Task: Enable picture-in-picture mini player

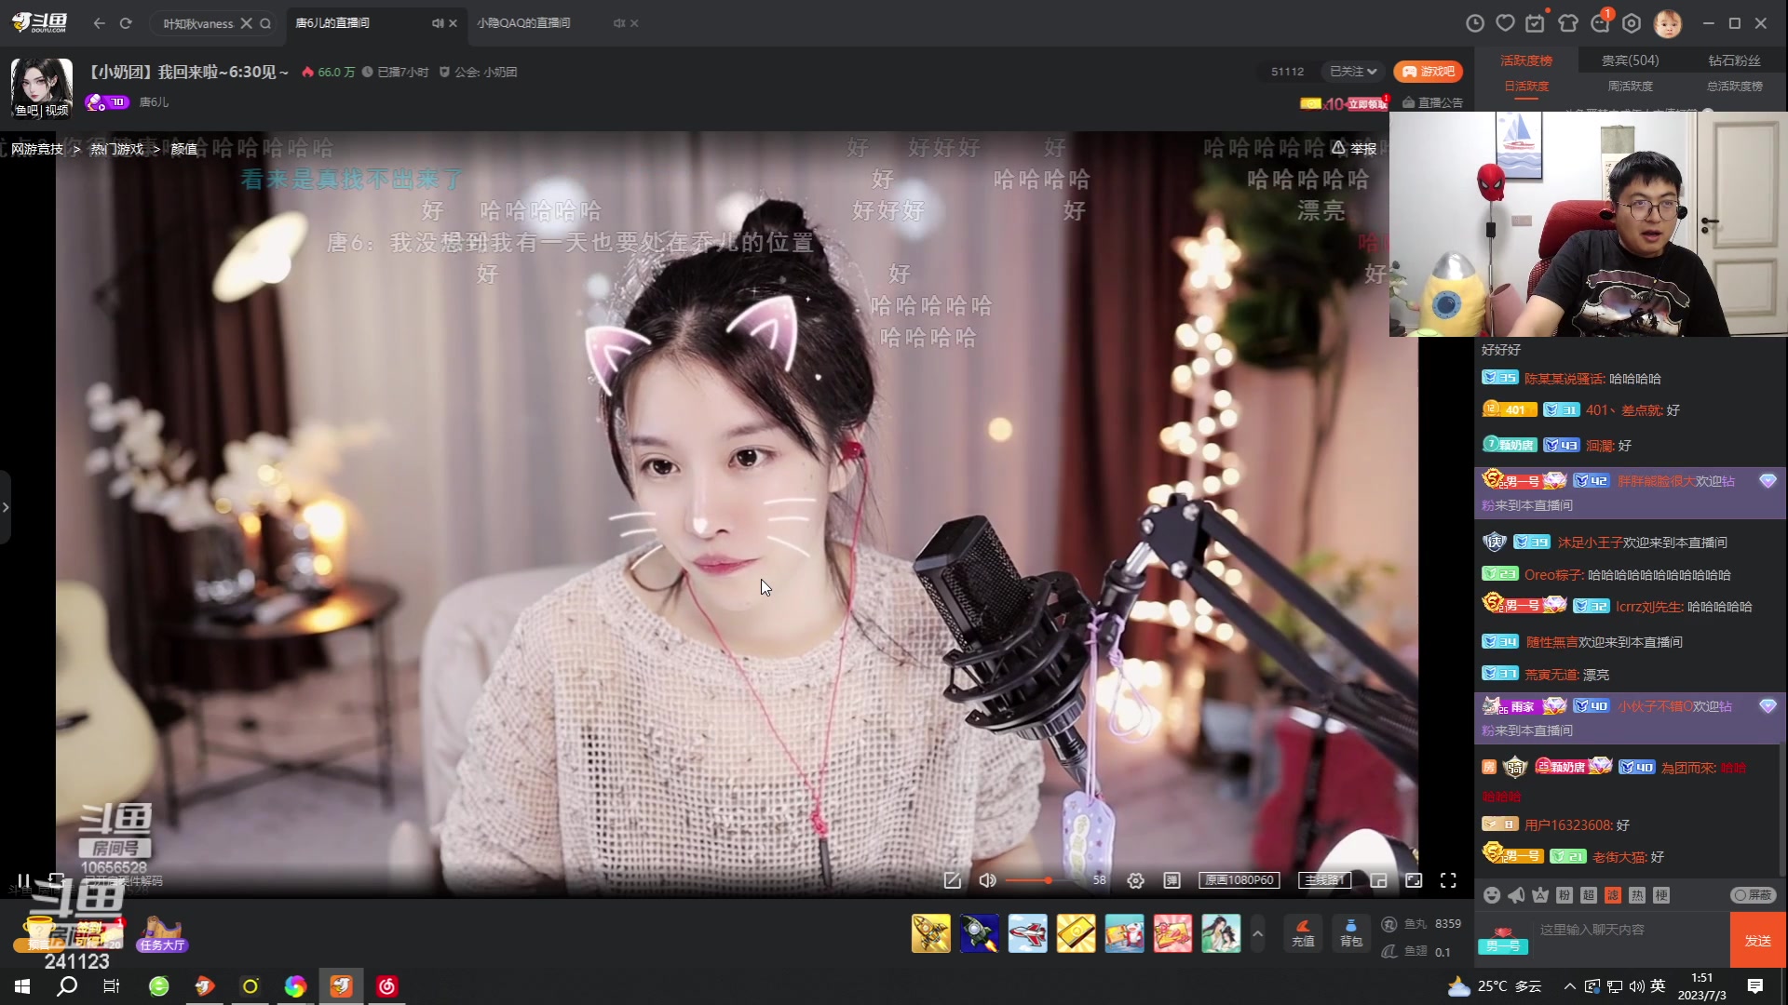Action: point(1379,880)
